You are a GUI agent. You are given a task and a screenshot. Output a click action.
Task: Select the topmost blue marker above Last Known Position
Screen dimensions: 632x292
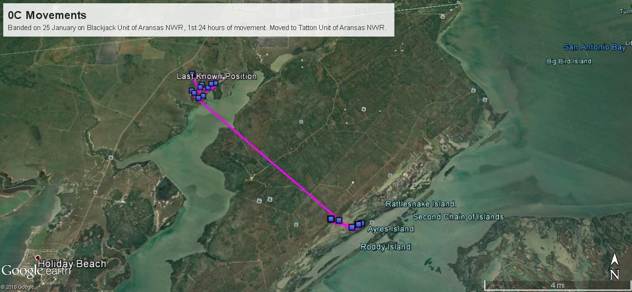pos(192,73)
